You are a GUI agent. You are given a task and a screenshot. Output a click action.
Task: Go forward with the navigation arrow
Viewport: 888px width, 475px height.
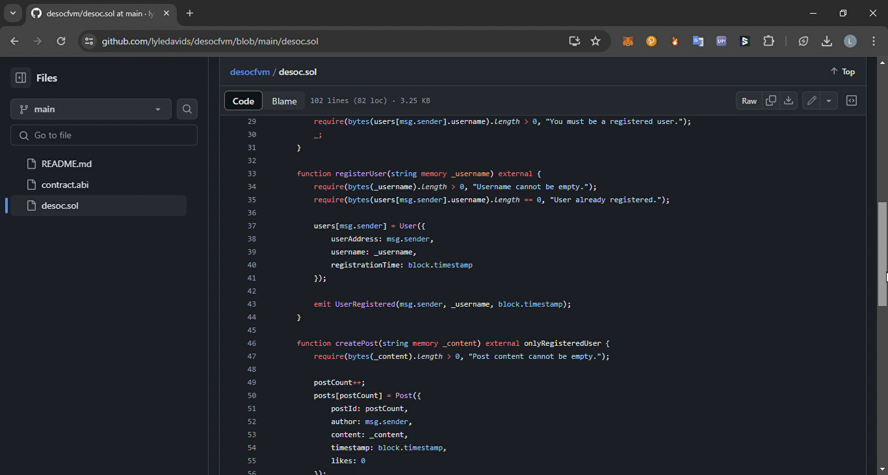(37, 41)
